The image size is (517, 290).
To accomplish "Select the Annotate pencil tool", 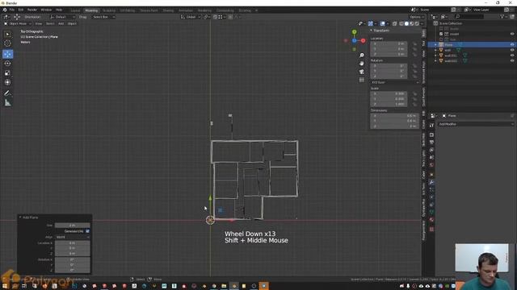I will [x=7, y=93].
